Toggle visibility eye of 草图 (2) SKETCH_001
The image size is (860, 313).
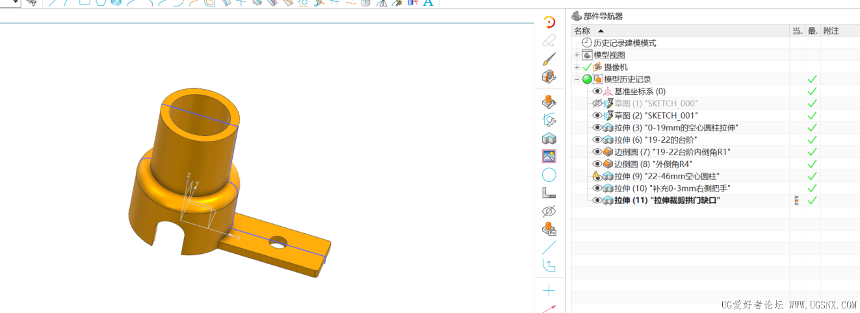click(597, 116)
